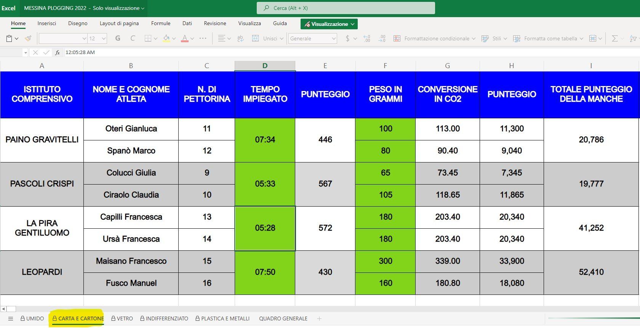Apply bold with the G icon
The image size is (640, 328).
(x=118, y=38)
